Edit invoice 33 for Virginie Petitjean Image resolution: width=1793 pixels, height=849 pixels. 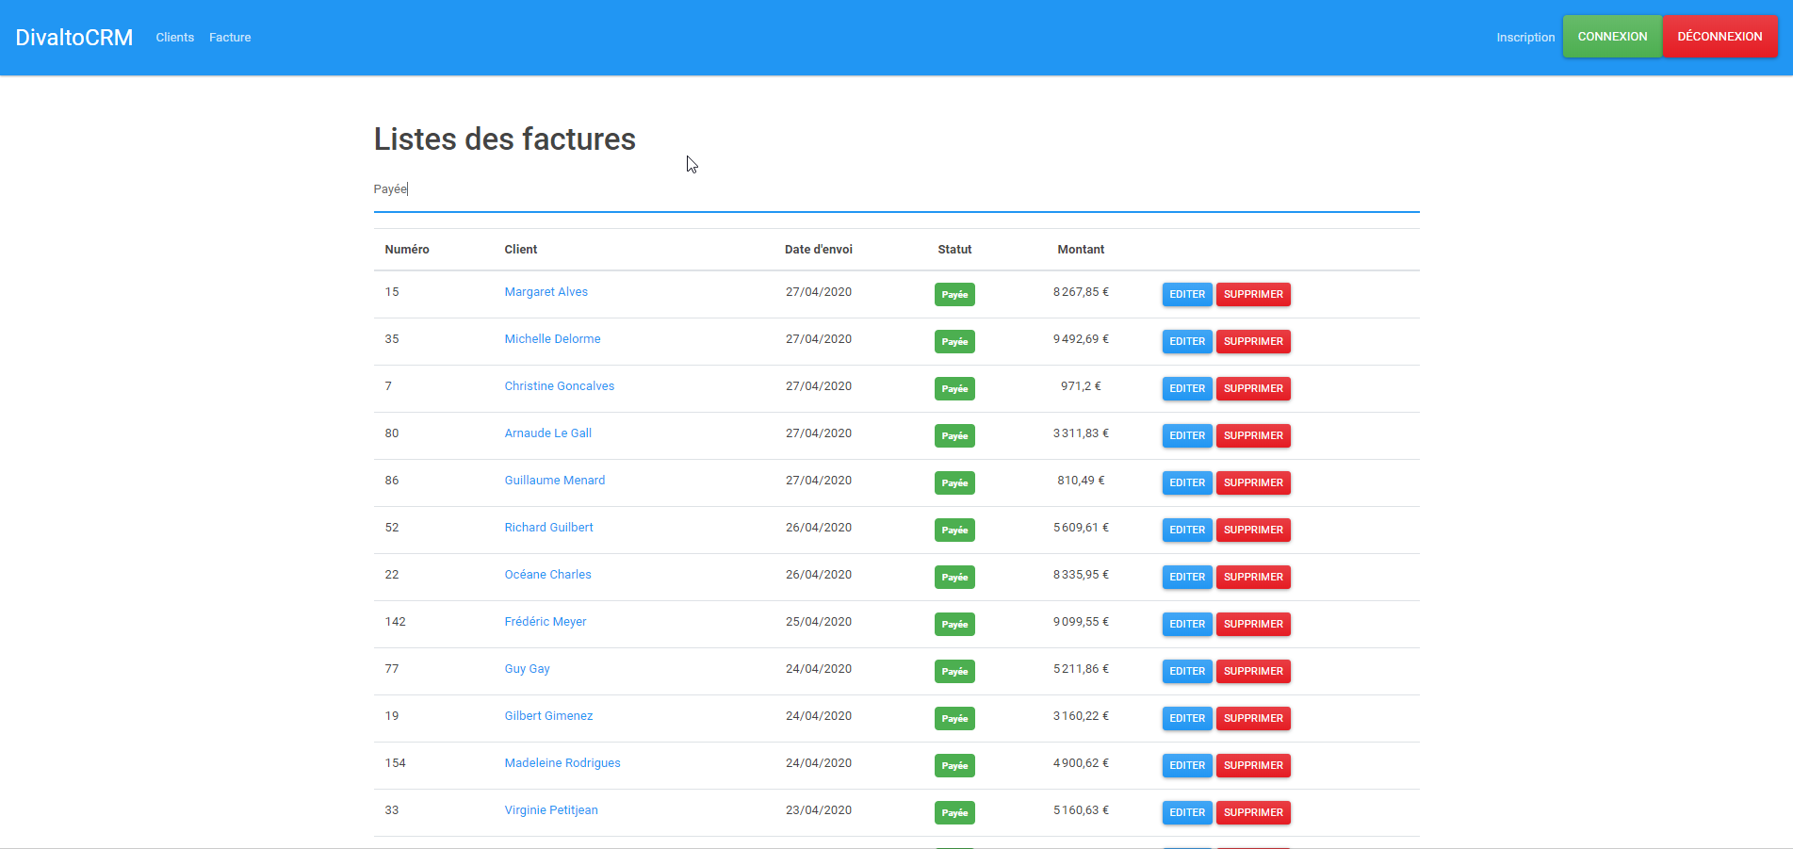tap(1187, 812)
